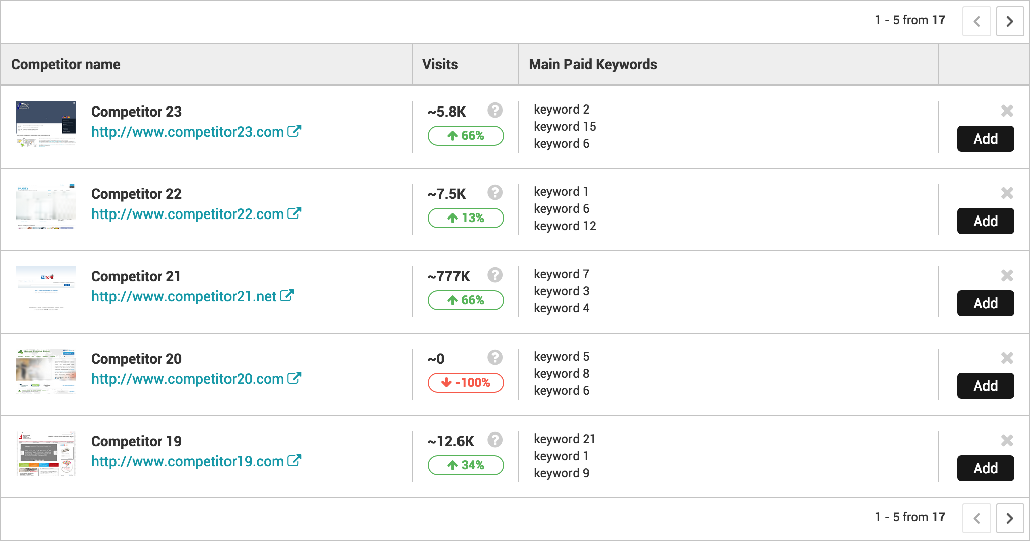Viewport: 1031px width, 542px height.
Task: Visit the http://www.competitor21.net link
Action: click(184, 296)
